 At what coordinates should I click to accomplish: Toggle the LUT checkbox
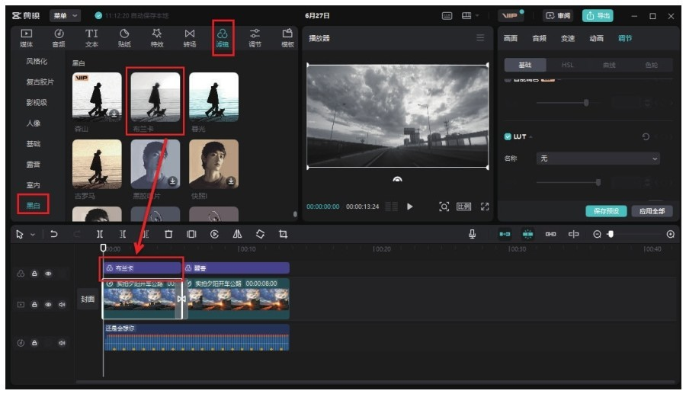coord(508,136)
